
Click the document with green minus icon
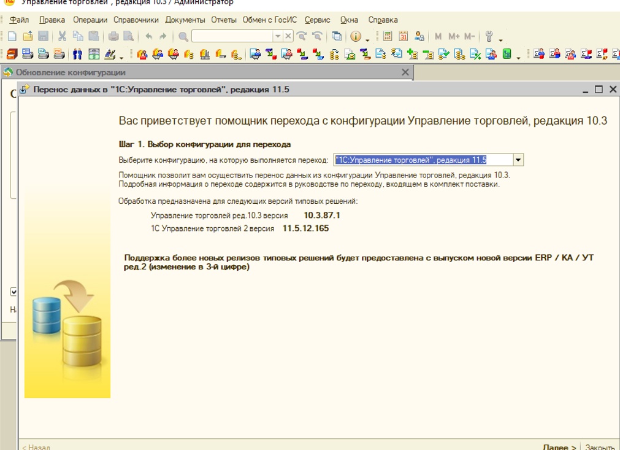point(428,54)
